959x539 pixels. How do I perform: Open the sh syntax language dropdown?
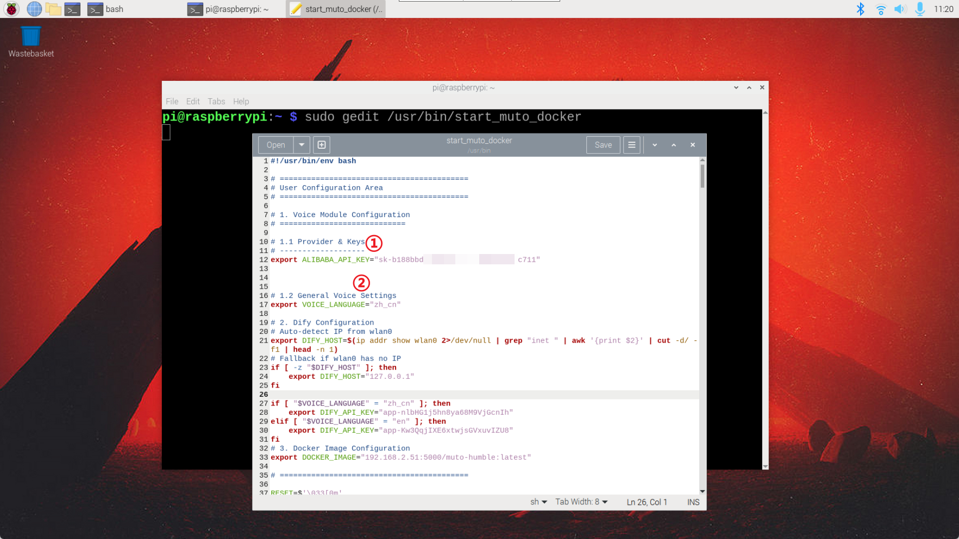[x=538, y=502]
